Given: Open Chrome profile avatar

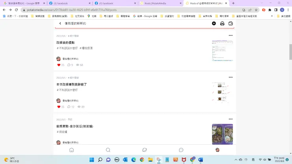Looking at the screenshot, I should pos(282,10).
